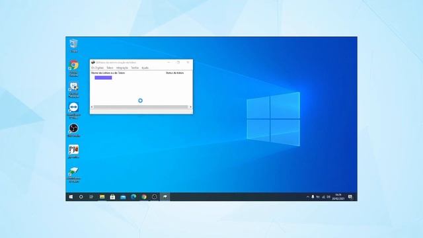Show hidden system tray icons
423x238 pixels.
tap(307, 197)
